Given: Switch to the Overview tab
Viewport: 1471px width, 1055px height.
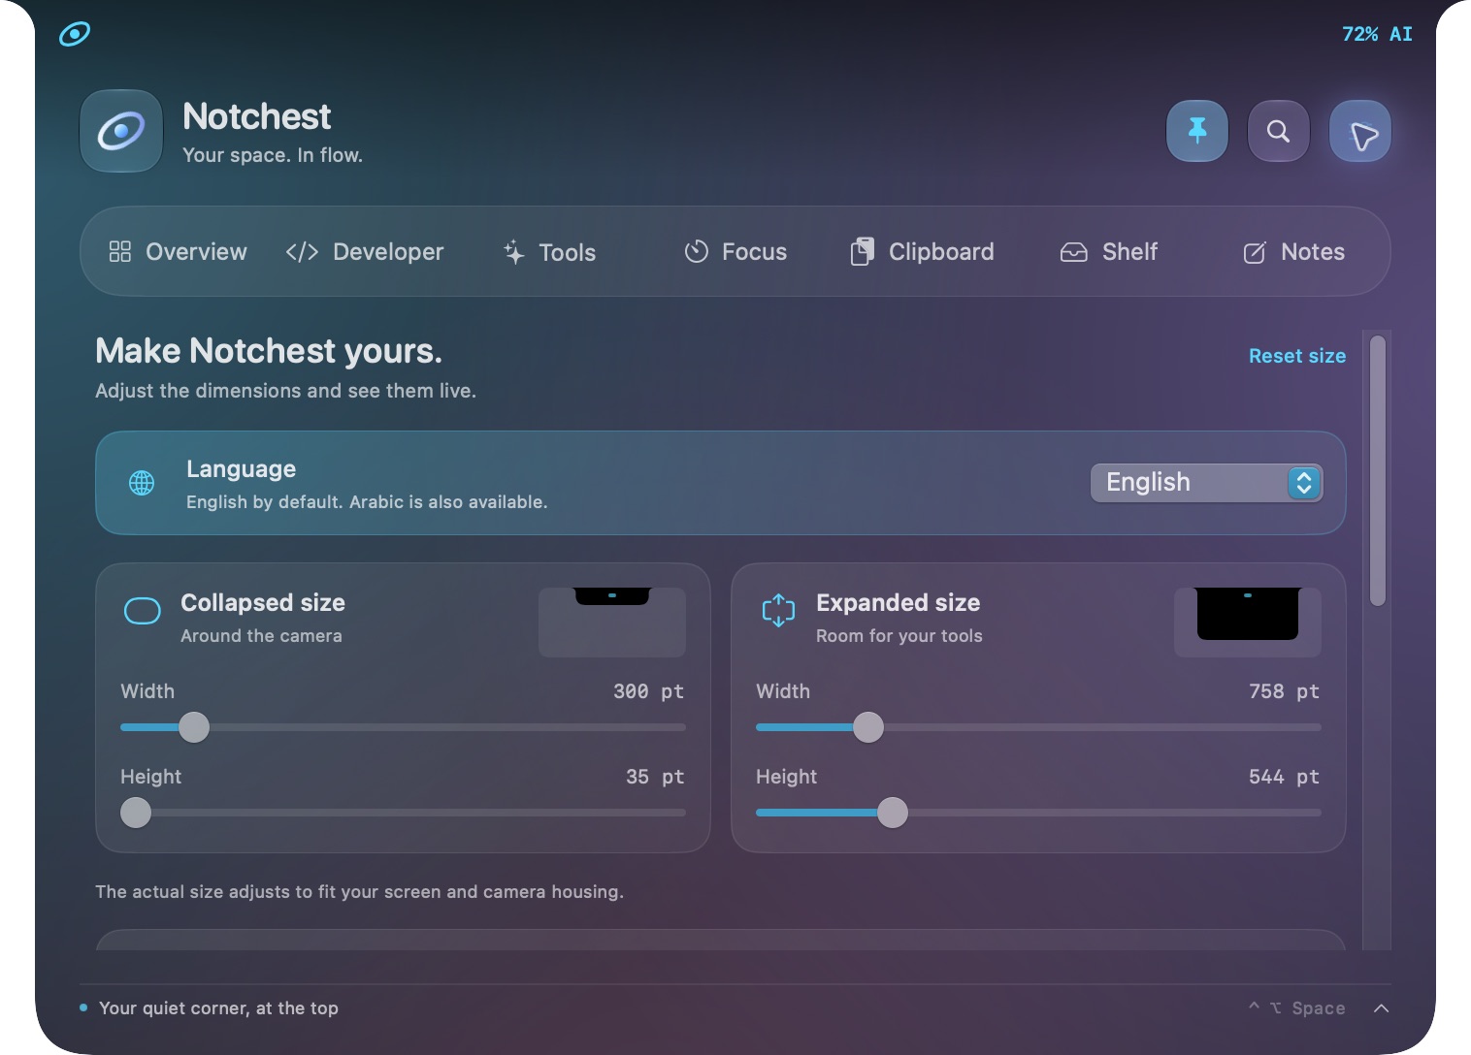Looking at the screenshot, I should [179, 252].
